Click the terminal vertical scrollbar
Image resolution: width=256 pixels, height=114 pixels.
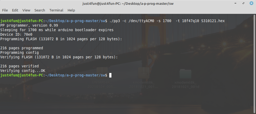[x=254, y=63]
